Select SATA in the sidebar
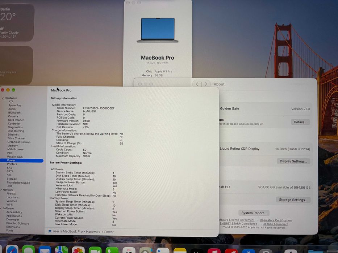The height and width of the screenshot is (253, 338). [x=10, y=171]
